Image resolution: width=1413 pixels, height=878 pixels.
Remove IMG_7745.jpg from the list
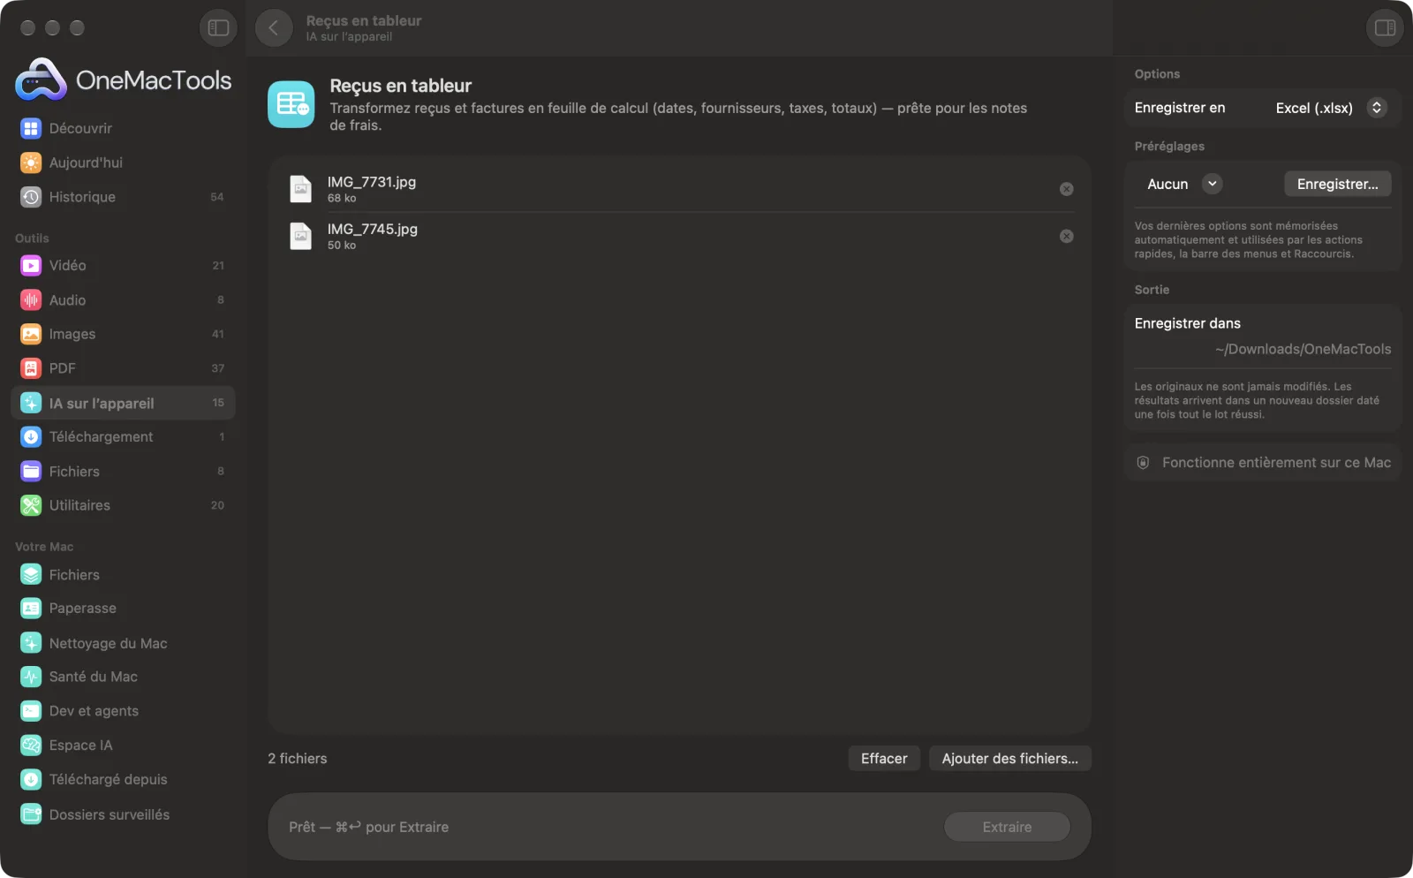(x=1067, y=236)
